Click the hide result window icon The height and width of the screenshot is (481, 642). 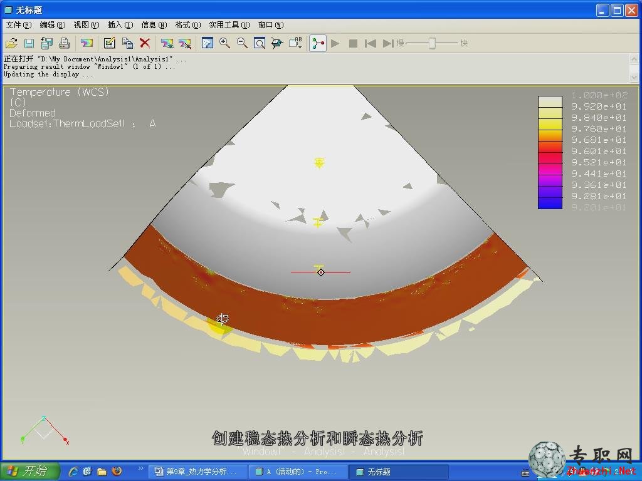coord(185,43)
